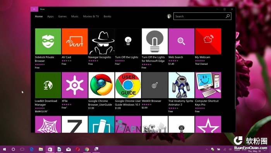The width and height of the screenshot is (271, 153).
Task: Open the Web Search app tile
Action: click(x=181, y=41)
